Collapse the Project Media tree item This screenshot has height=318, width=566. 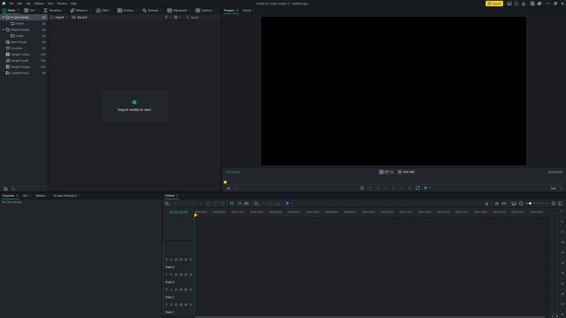[x=3, y=17]
